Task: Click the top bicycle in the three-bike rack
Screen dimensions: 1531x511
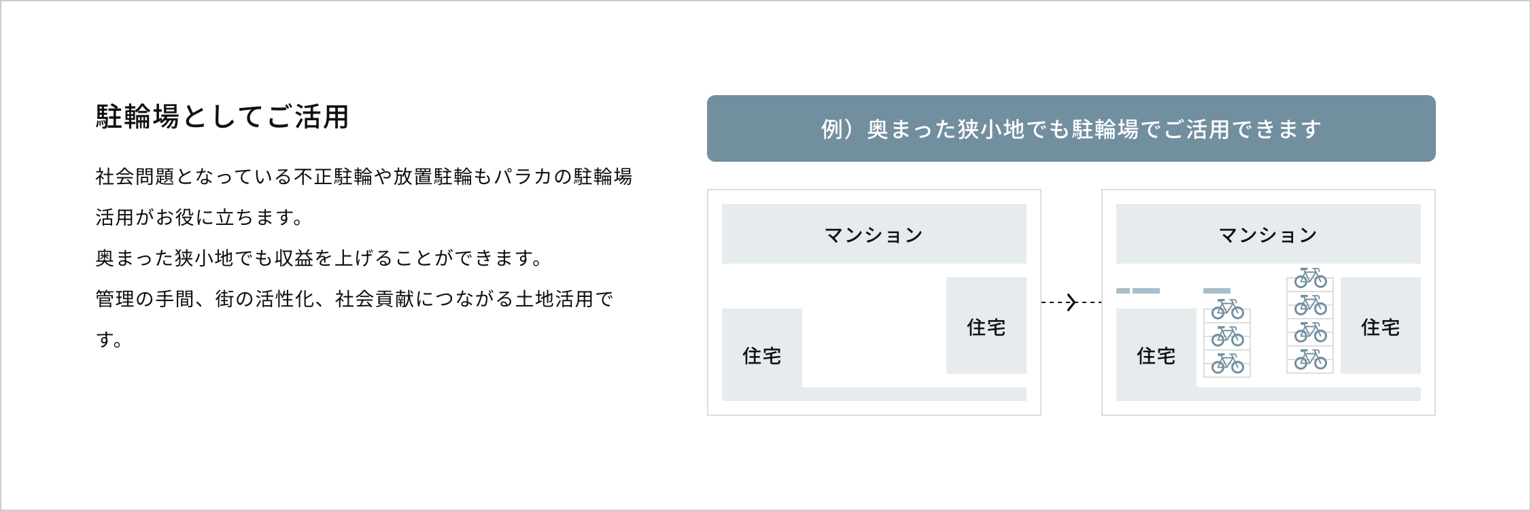Action: (1227, 310)
